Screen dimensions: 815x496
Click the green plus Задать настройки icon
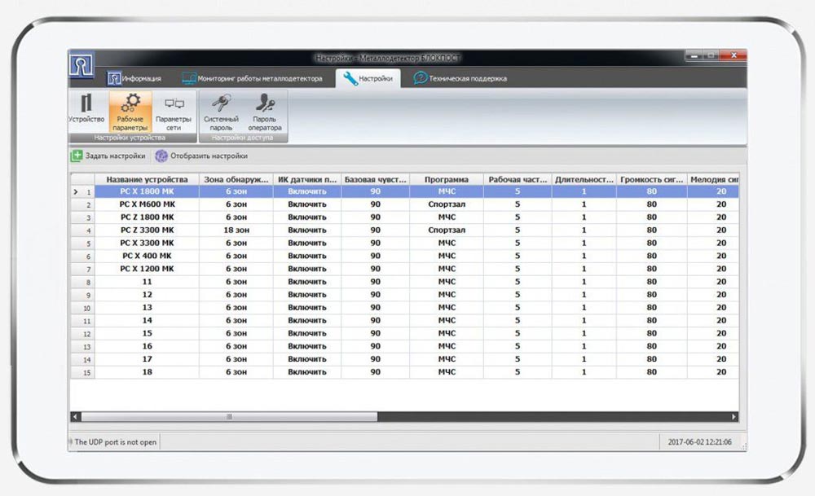[x=77, y=156]
